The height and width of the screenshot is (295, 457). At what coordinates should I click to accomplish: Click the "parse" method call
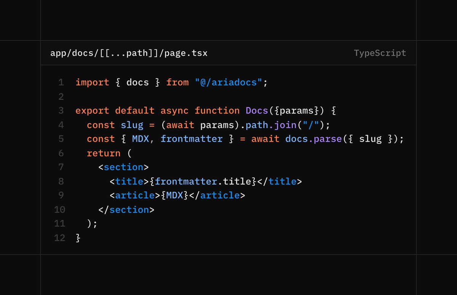pyautogui.click(x=328, y=139)
